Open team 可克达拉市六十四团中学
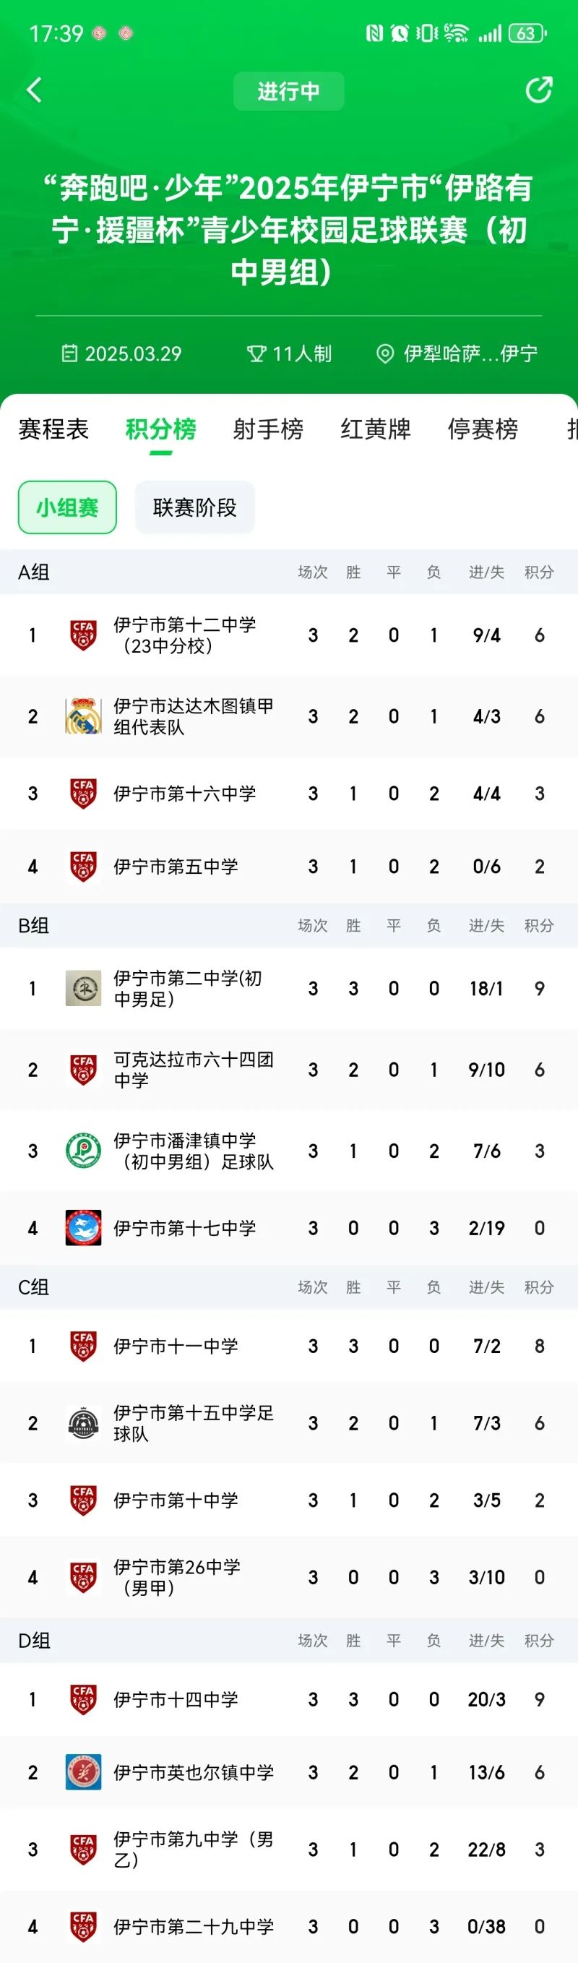Image resolution: width=578 pixels, height=1963 pixels. click(x=193, y=1069)
